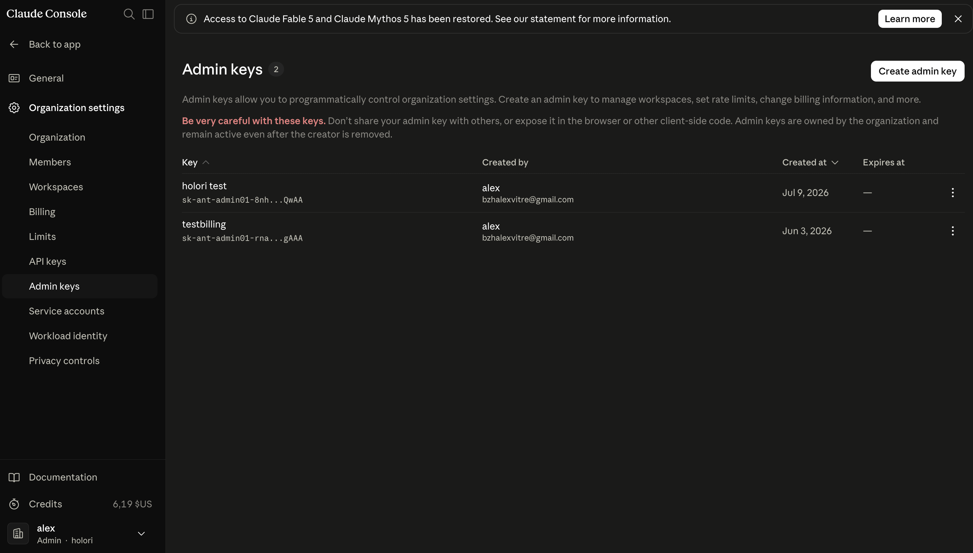The image size is (973, 553).
Task: Click the testbilling key name
Action: point(204,224)
